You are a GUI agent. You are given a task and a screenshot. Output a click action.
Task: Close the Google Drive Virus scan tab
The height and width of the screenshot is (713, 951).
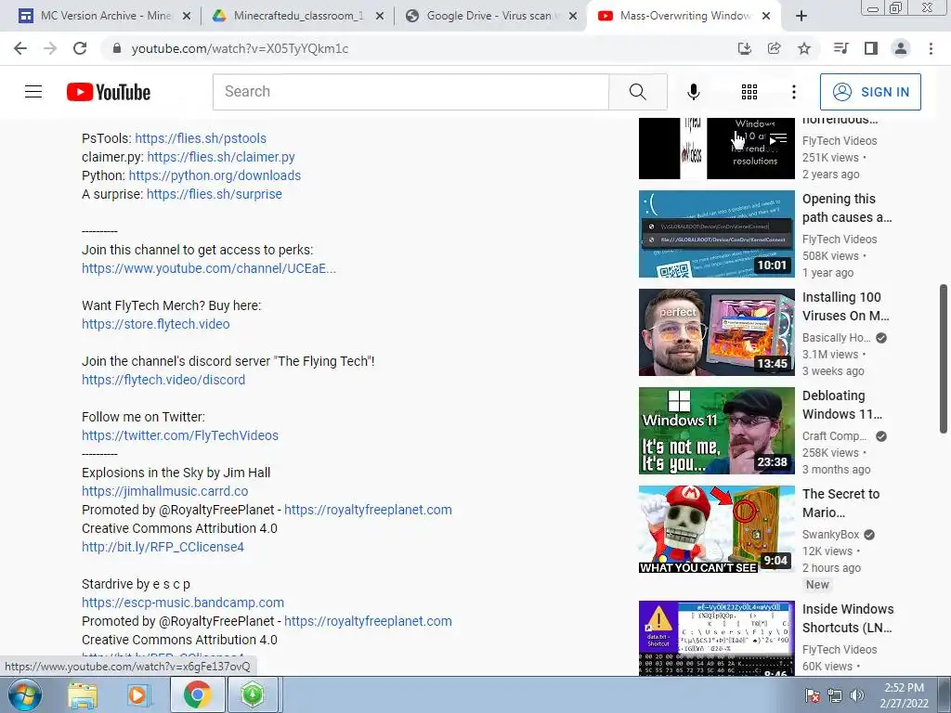point(572,17)
